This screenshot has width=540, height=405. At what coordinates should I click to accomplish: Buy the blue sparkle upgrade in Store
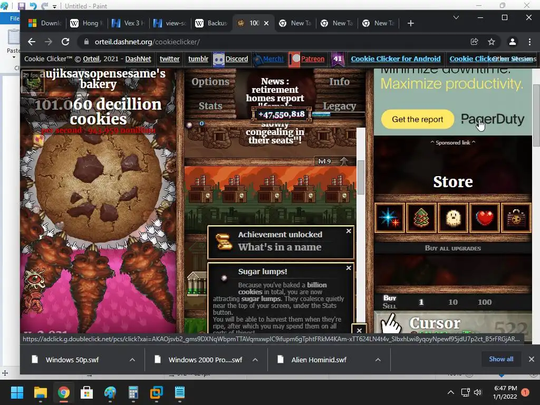click(x=389, y=218)
